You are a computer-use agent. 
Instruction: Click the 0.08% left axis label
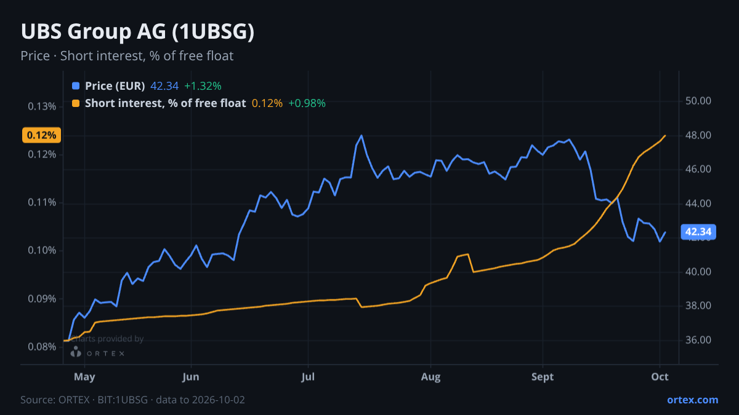coord(42,347)
